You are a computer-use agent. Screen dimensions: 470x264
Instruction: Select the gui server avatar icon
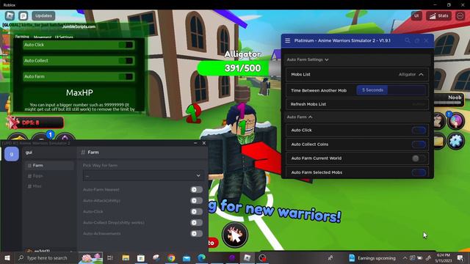coord(12,154)
